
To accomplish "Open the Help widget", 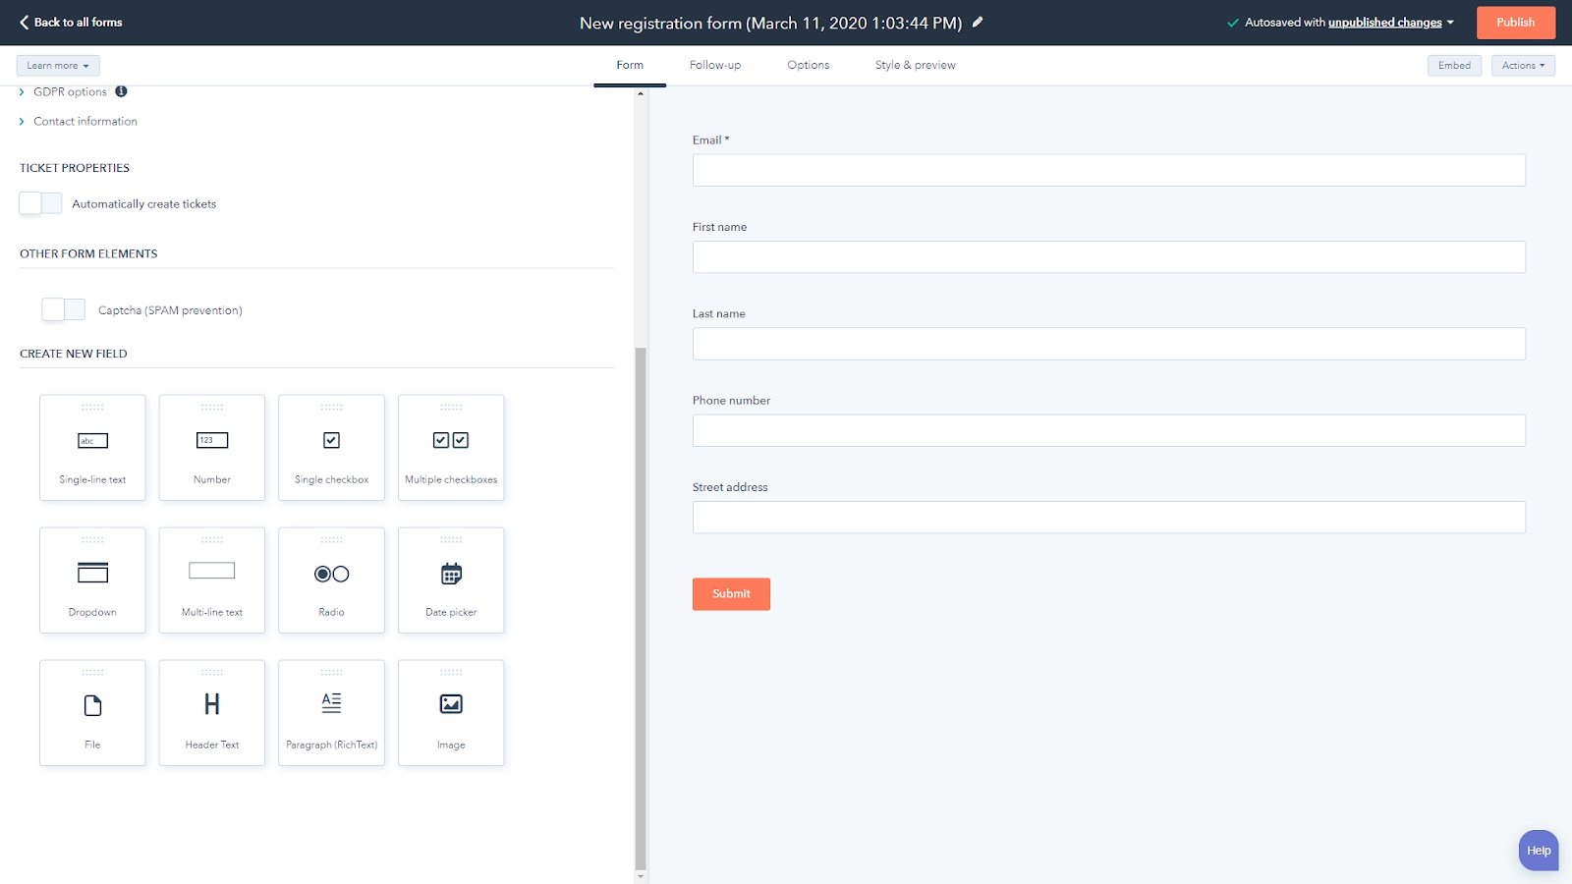I will coord(1537,850).
